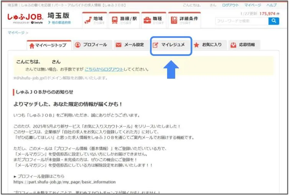The image size is (289, 195).
Task: Click the envelope icon on メール設定 tab
Action: tap(118, 45)
